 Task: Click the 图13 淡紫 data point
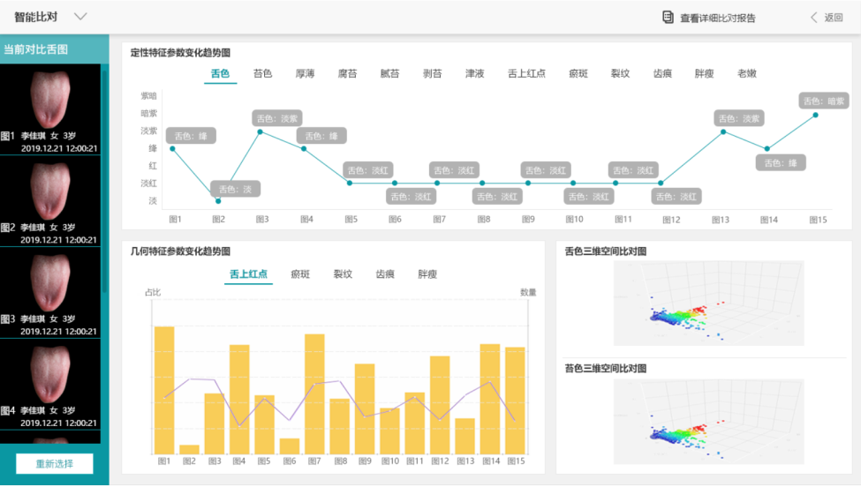723,131
